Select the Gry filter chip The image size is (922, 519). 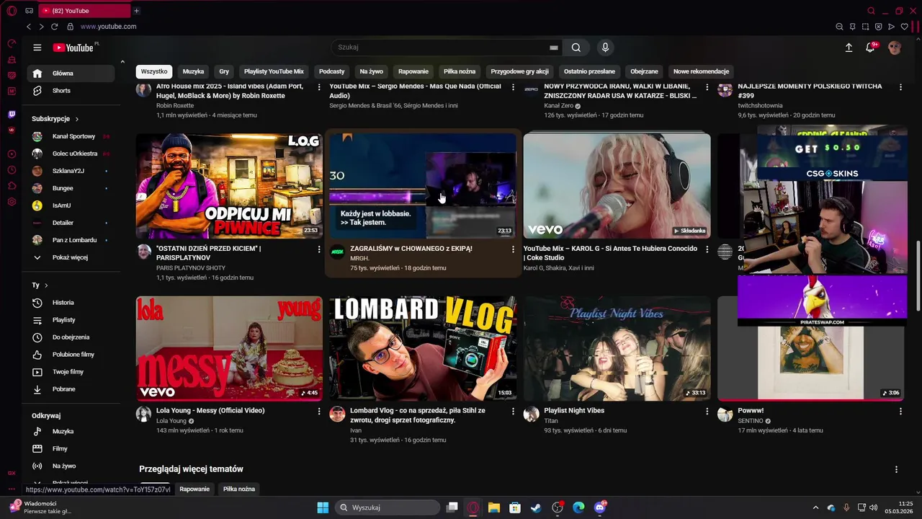pos(224,71)
